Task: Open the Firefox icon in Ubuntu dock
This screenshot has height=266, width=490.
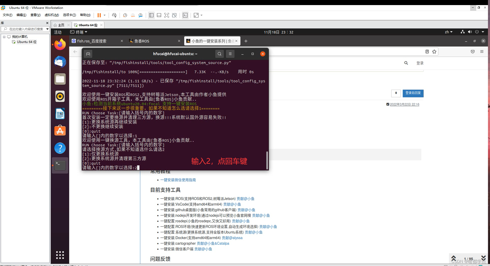Action: tap(60, 45)
